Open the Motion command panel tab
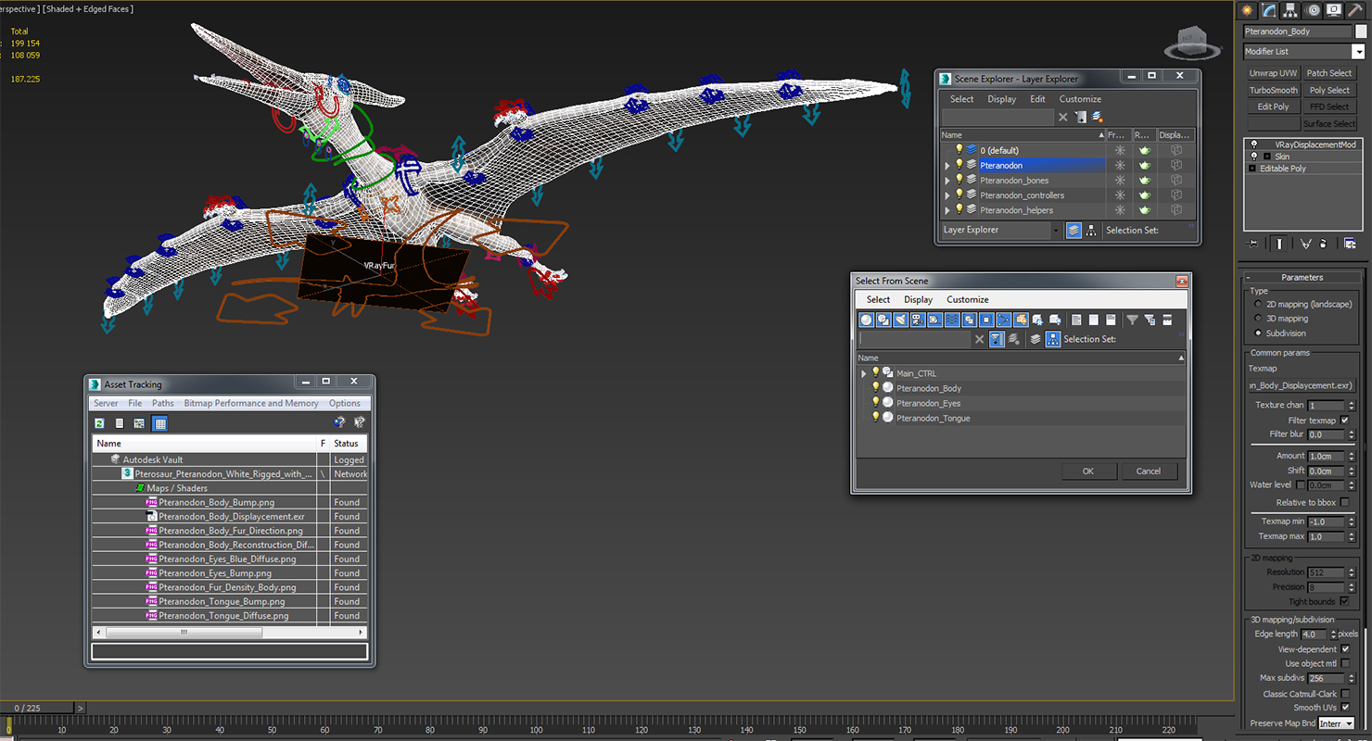The width and height of the screenshot is (1372, 741). click(1313, 10)
